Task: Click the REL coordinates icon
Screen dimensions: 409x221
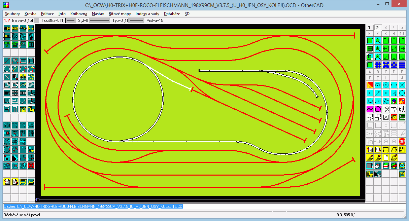Action: point(31,133)
